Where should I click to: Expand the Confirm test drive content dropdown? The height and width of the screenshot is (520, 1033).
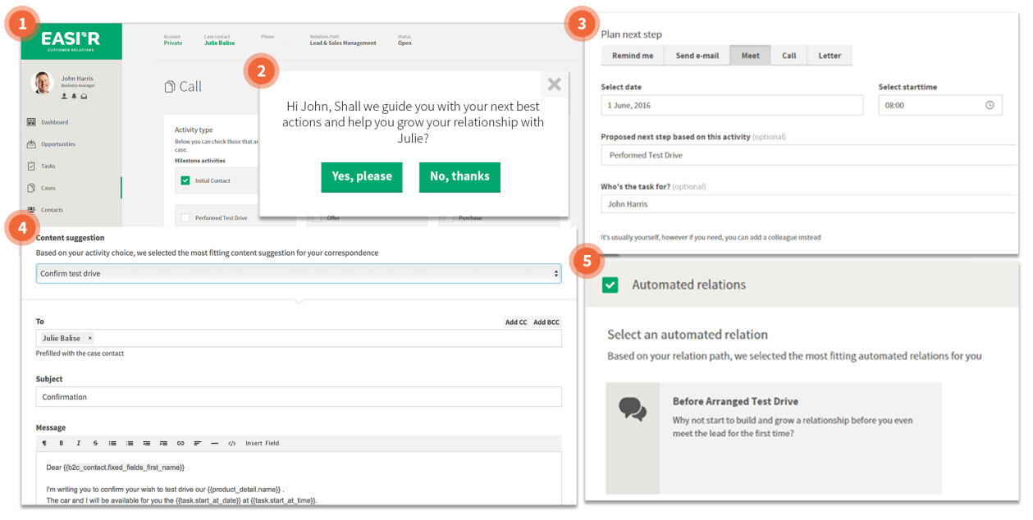click(299, 273)
